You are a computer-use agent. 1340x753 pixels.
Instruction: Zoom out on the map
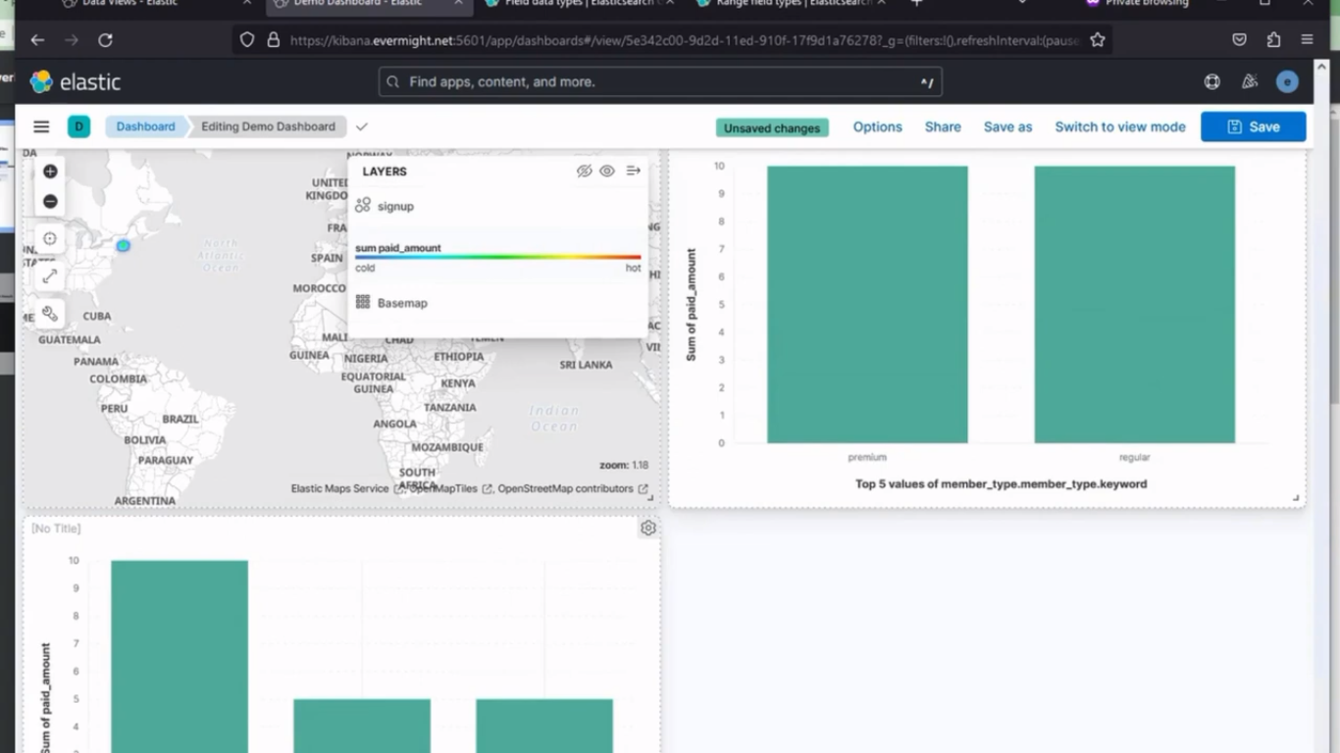[50, 202]
